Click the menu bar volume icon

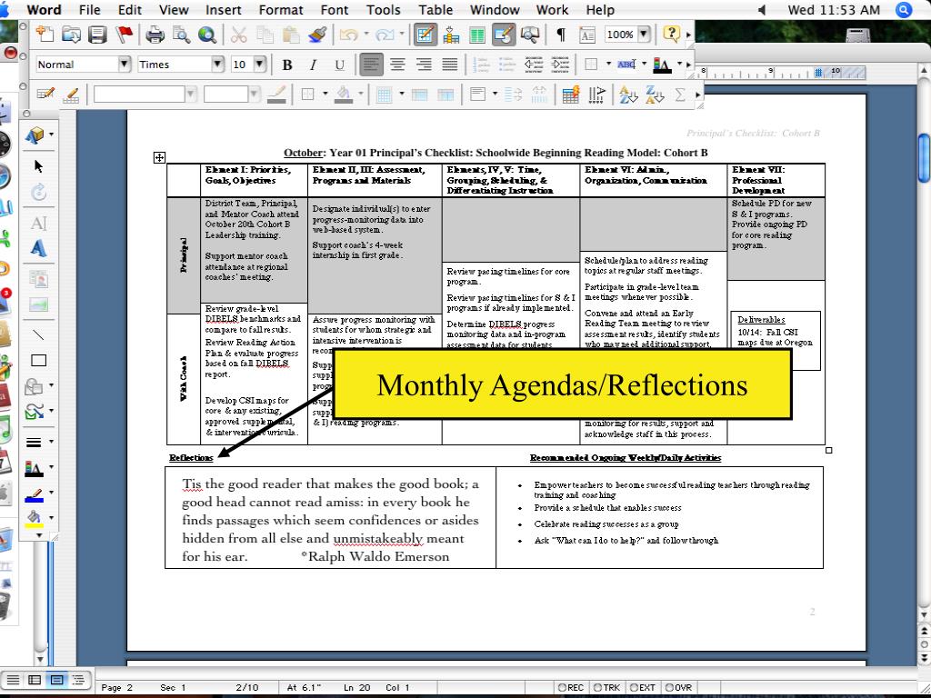tap(763, 10)
